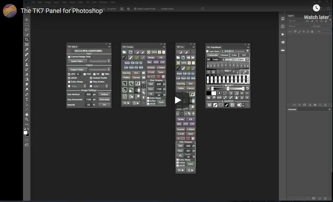
Task: Click zoom-in plus icon in TK7 Combo
Action: [159, 52]
